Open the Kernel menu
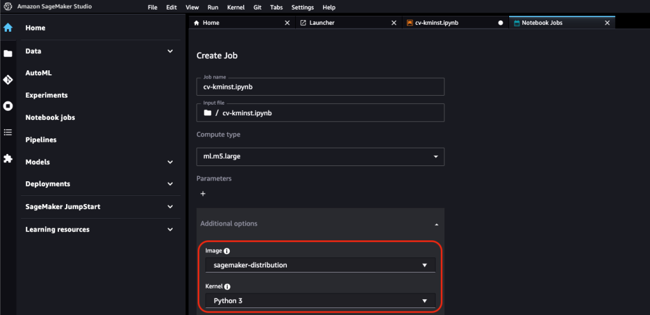The image size is (650, 315). 236,8
